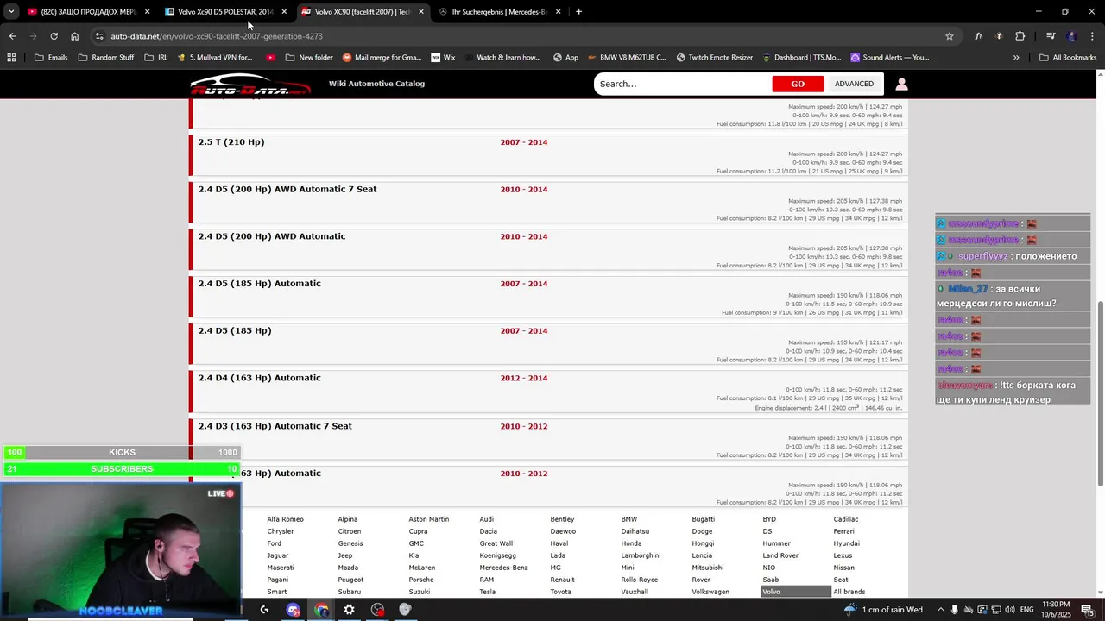Viewport: 1105px width, 621px height.
Task: Open the weather widget showing rain Wed
Action: 882,610
